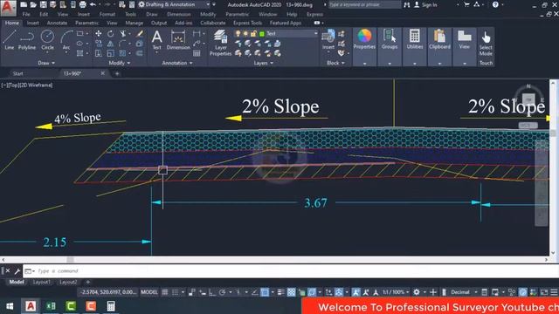Toggle object snap in status bar
Viewport: 559px width, 314px height.
point(265,292)
